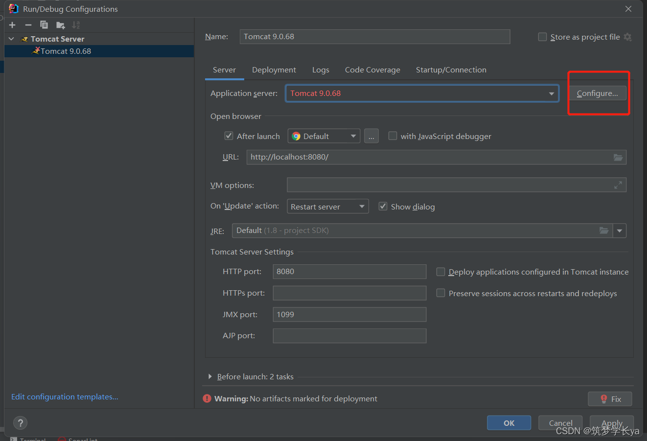Enable Deploy applications configured in Tomcat instance
Screen dimensions: 647x441
pos(440,272)
